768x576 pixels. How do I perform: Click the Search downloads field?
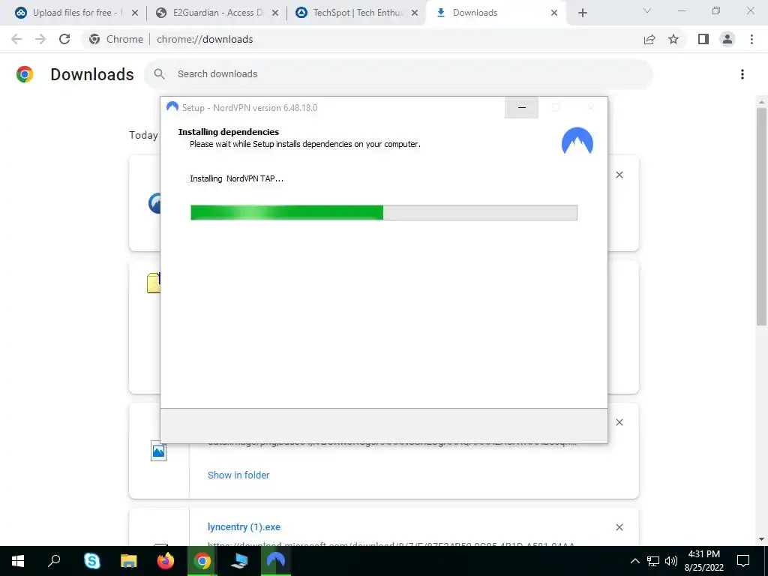pyautogui.click(x=399, y=74)
